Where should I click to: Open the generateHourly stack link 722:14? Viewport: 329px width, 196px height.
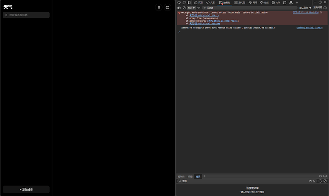pos(223,21)
